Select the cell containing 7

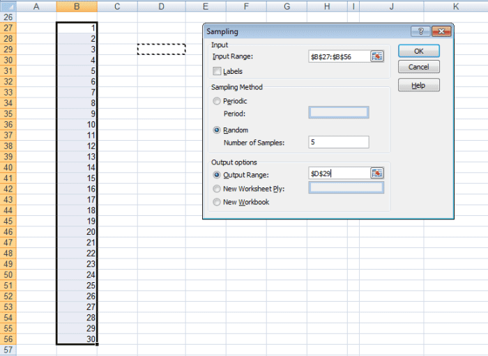point(77,93)
